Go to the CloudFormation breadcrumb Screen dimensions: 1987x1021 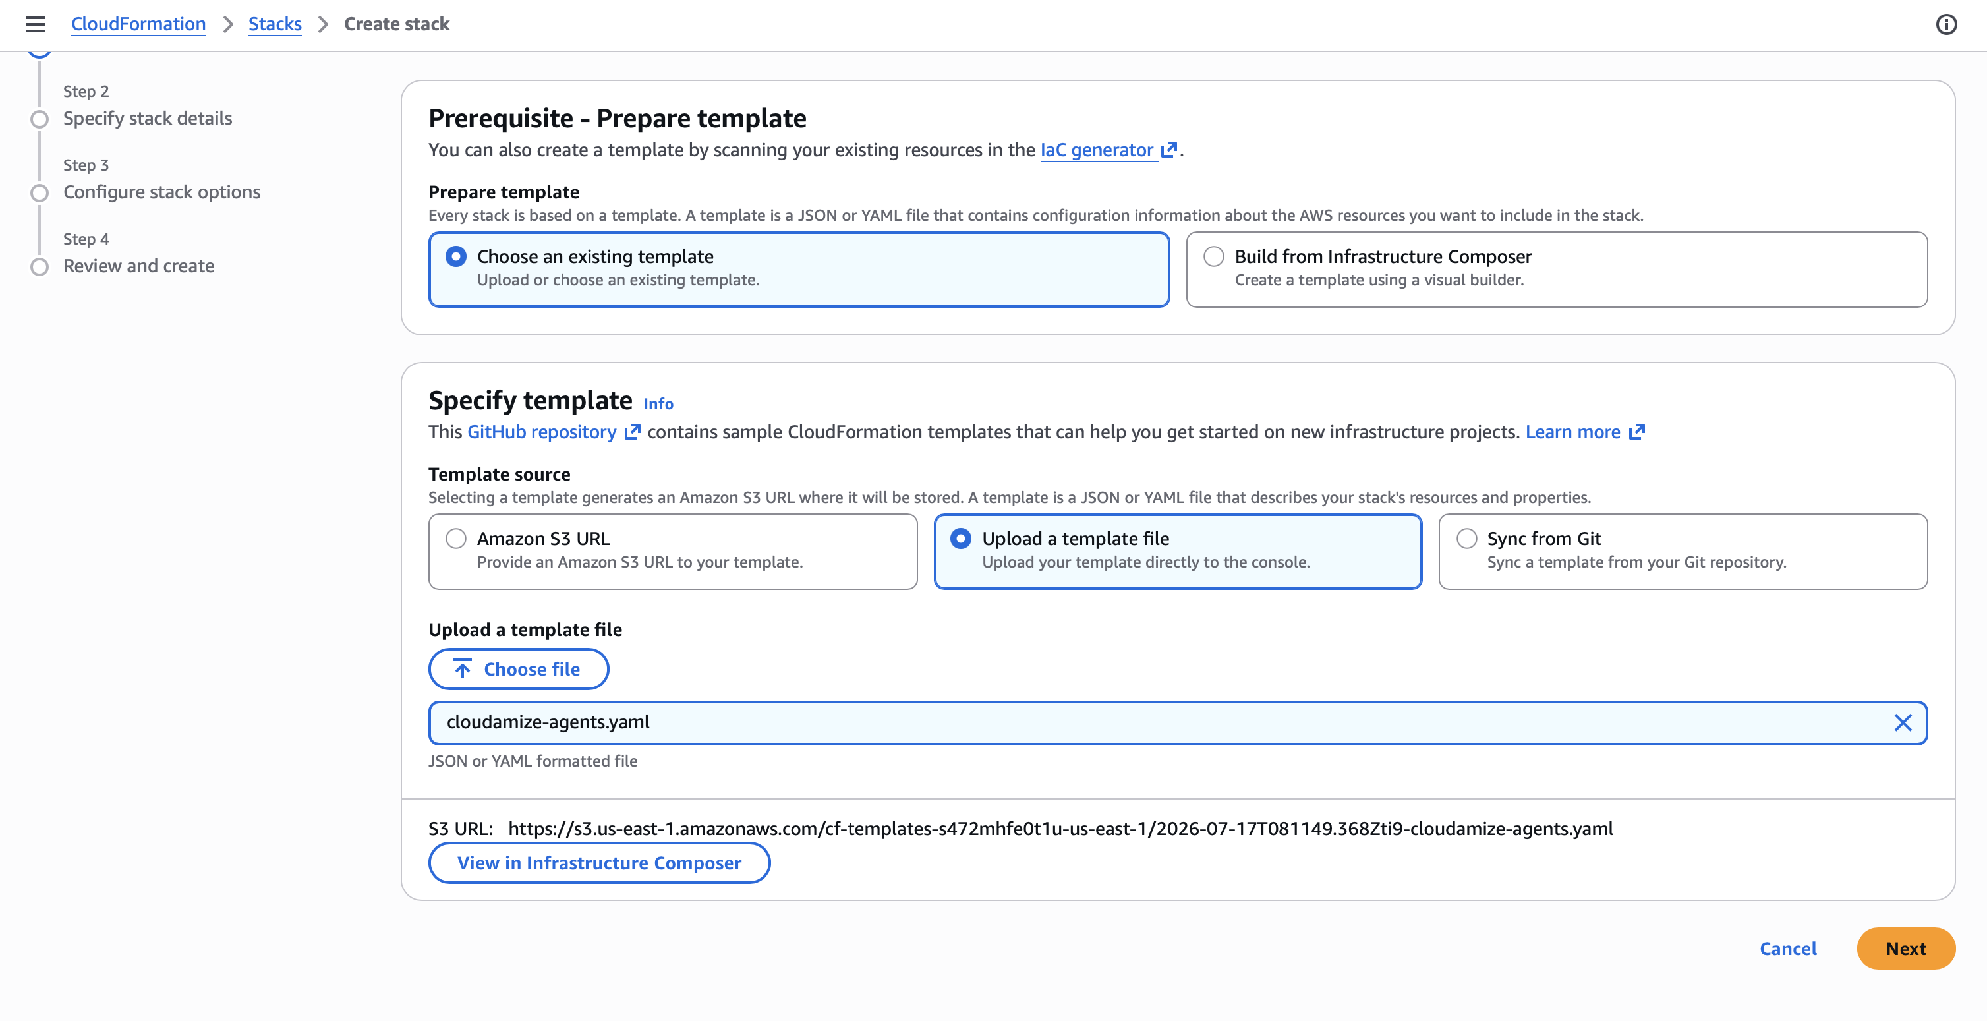click(139, 24)
